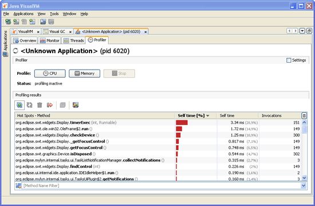The width and height of the screenshot is (315, 206).
Task: Click the first Add JMX connection toolbar icon
Action: pos(8,22)
